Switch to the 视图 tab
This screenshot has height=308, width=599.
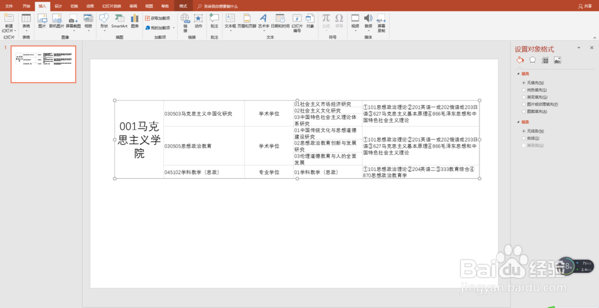click(x=149, y=6)
